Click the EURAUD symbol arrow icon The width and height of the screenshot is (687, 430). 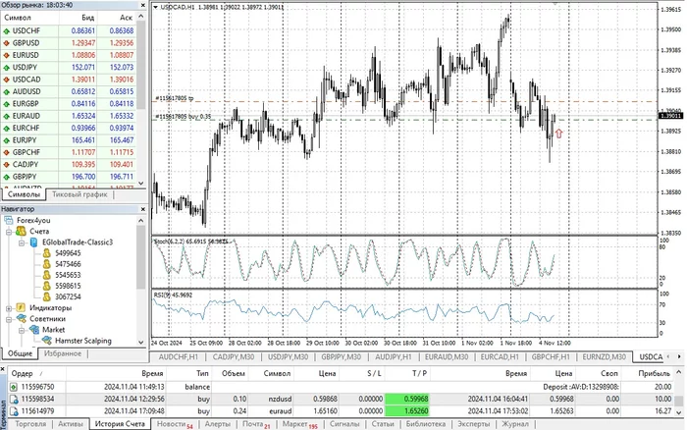point(6,116)
